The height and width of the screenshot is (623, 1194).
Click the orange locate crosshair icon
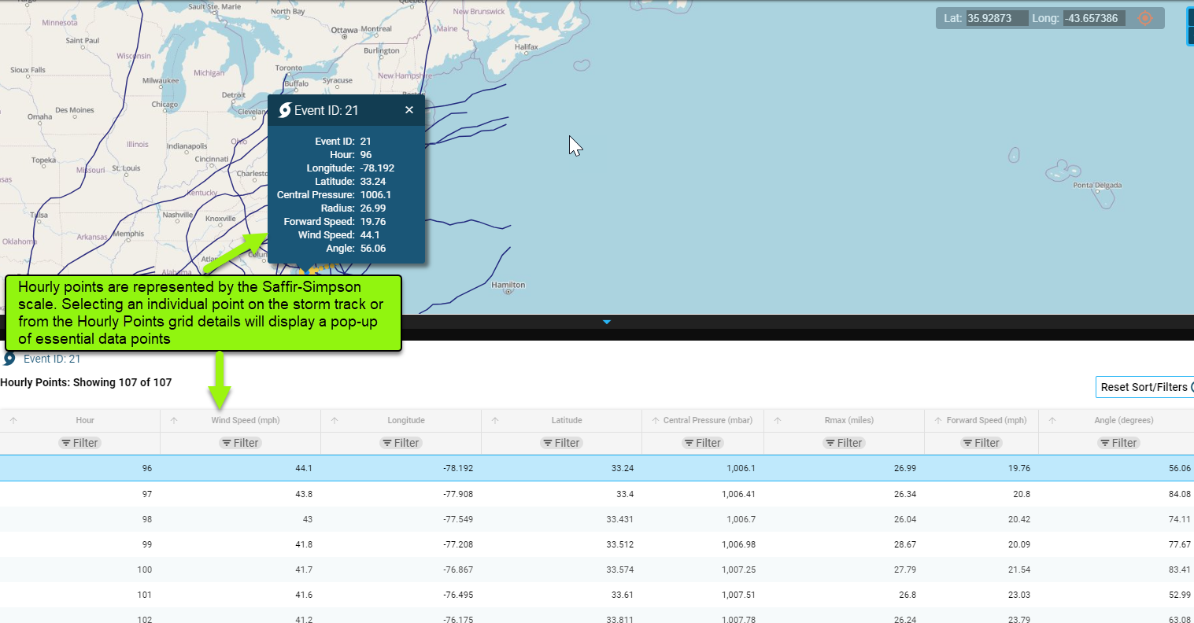1145,18
